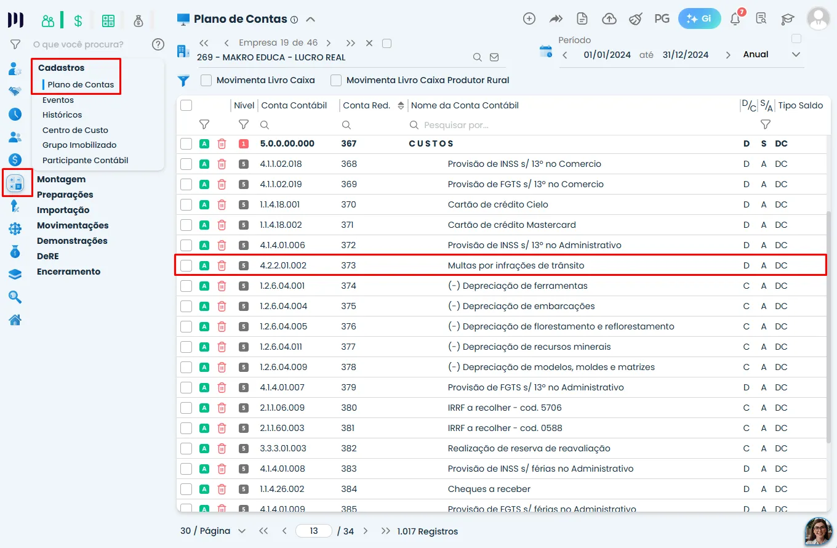Select Demonstrações in the side menu

pos(72,241)
